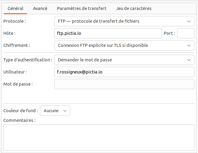Image resolution: width=198 pixels, height=153 pixels.
Task: Click the greyed-out Mot de passe field
Action: point(124,84)
